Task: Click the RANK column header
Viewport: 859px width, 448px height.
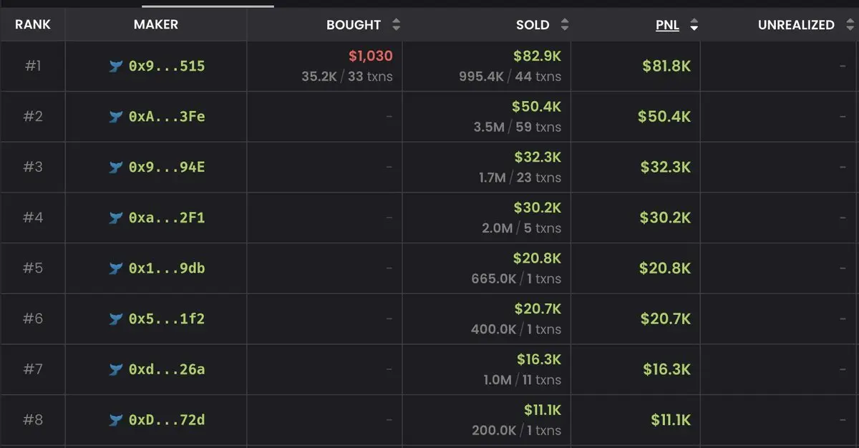Action: [33, 24]
